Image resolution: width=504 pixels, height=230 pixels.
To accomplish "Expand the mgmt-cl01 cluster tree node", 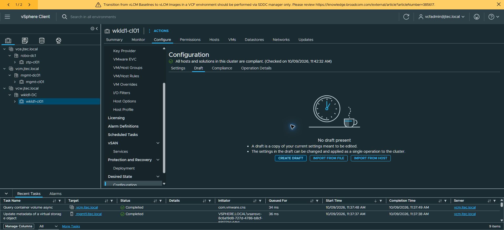I will pos(15,82).
